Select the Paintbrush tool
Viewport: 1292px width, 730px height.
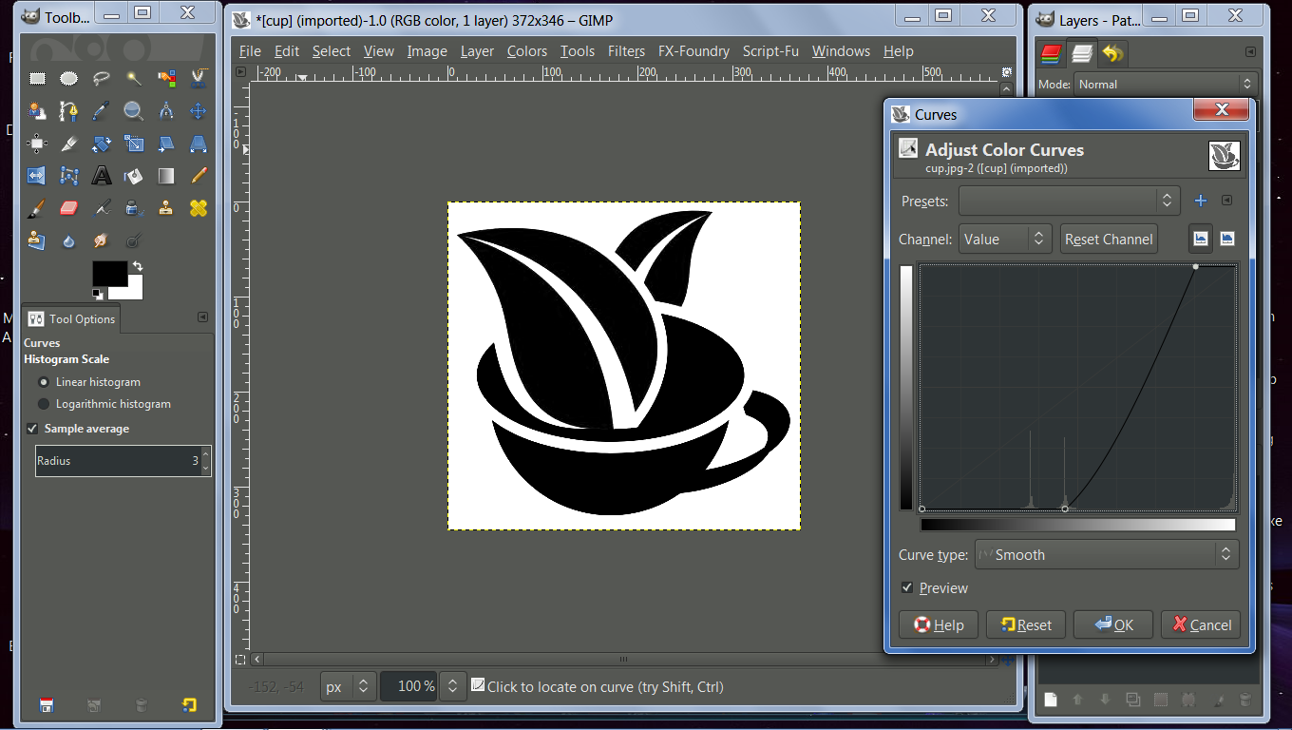tap(37, 208)
